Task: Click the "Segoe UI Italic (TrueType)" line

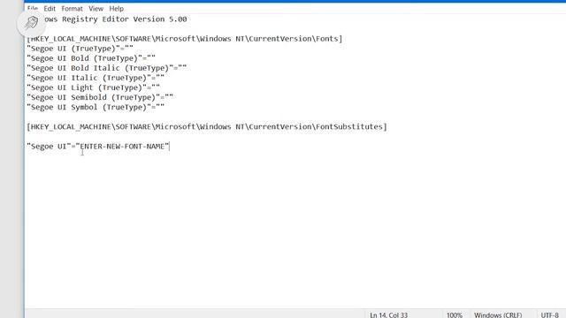Action: 96,78
